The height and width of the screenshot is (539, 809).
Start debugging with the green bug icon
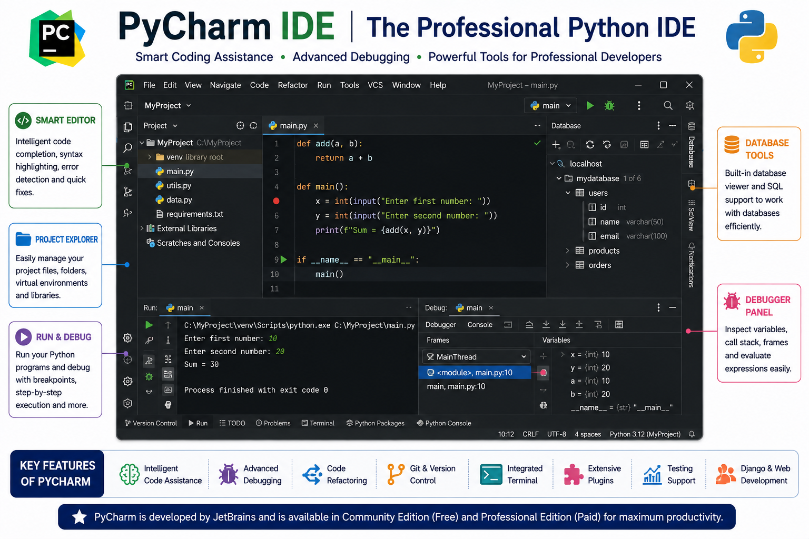tap(609, 106)
